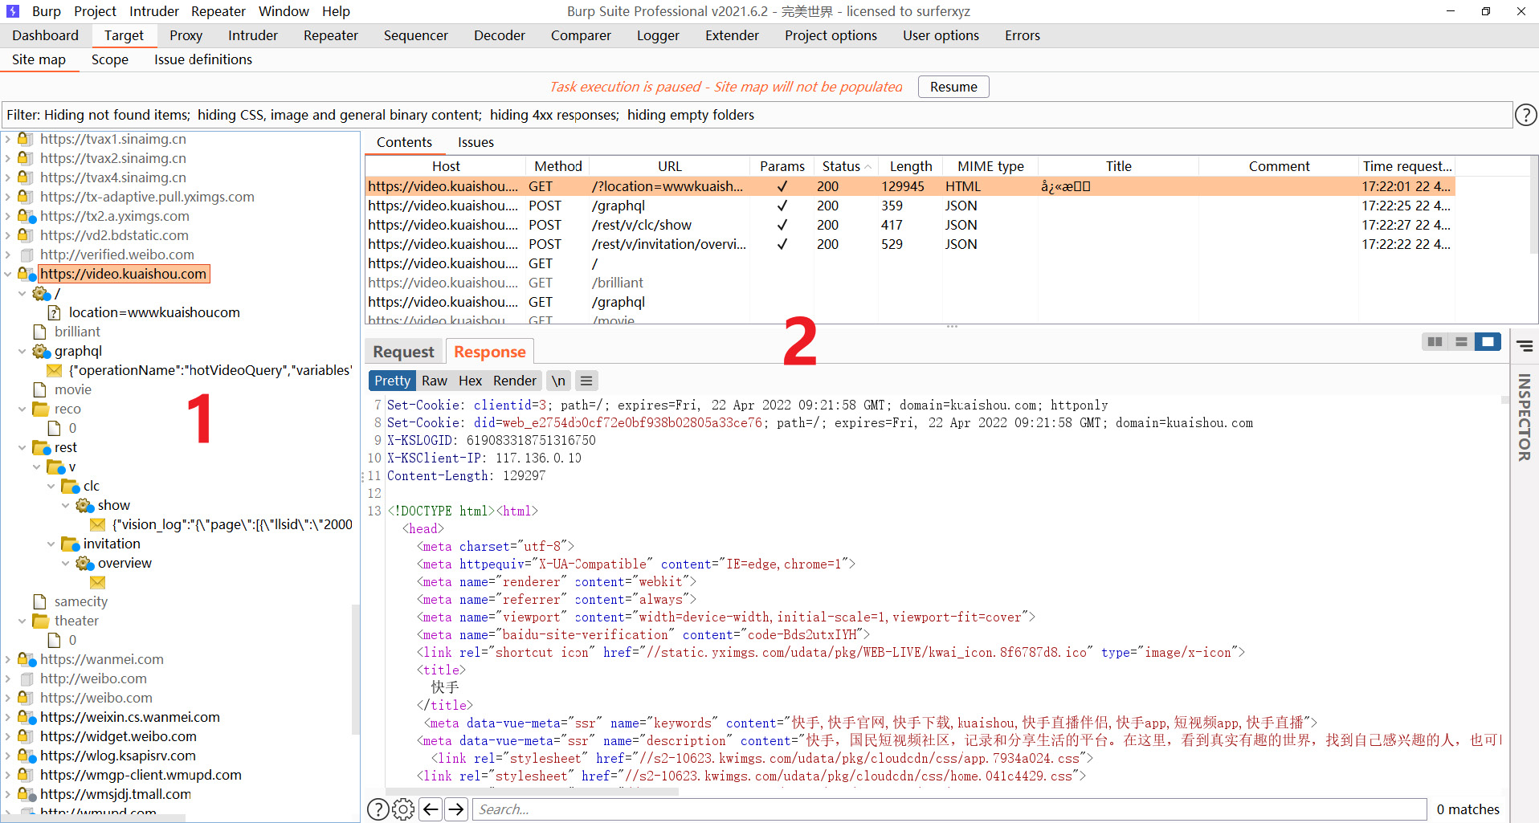Collapse the video.kuaishou.com tree node
The image size is (1539, 823).
tap(8, 274)
